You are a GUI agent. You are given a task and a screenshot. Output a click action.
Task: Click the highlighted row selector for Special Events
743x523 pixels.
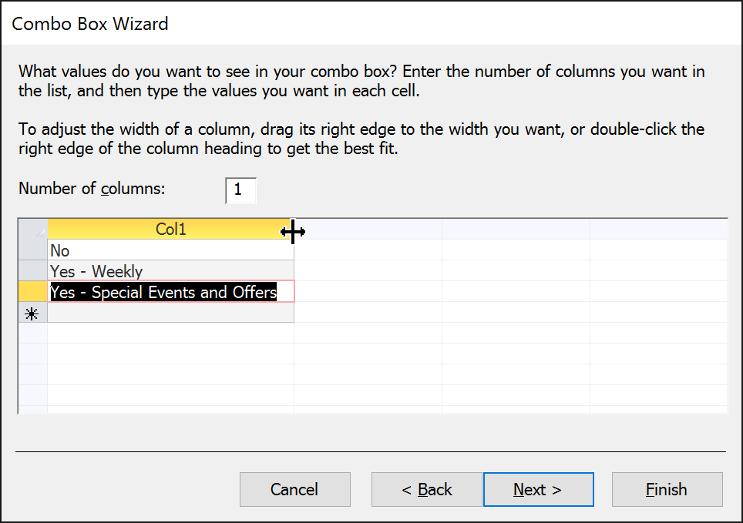32,292
